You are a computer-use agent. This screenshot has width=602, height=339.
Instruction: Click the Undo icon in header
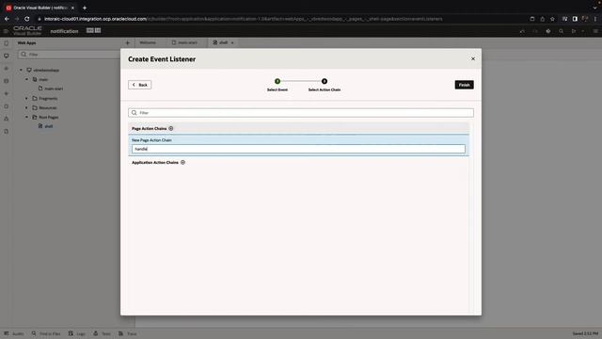522,31
